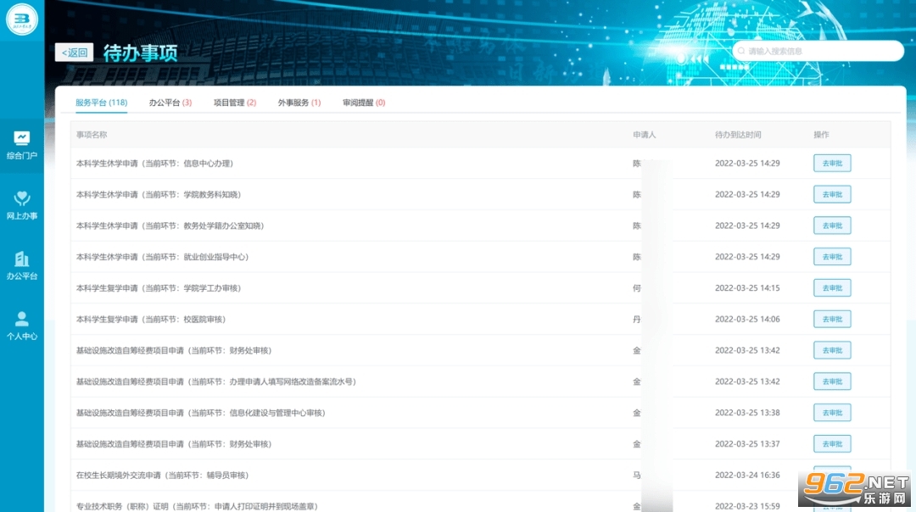Click the <返回 back button
Image resolution: width=916 pixels, height=512 pixels.
74,53
